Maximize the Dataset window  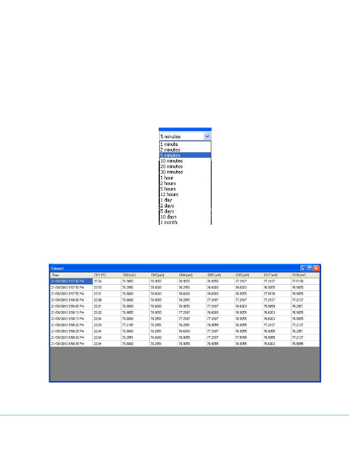tap(310, 268)
